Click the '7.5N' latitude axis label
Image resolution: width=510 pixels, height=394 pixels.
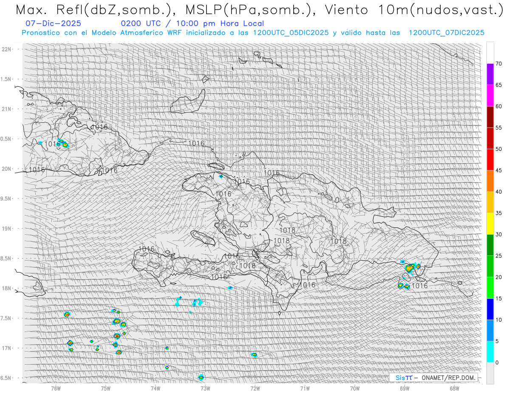6,318
